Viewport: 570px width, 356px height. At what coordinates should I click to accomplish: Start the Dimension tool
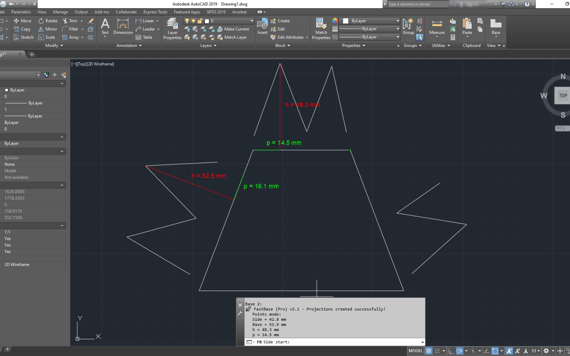tap(123, 27)
